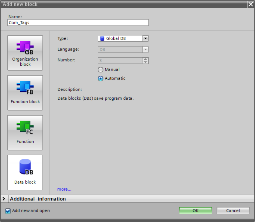Pick the green Function FC icon
Screen dimensions: 255x222
coord(25,127)
